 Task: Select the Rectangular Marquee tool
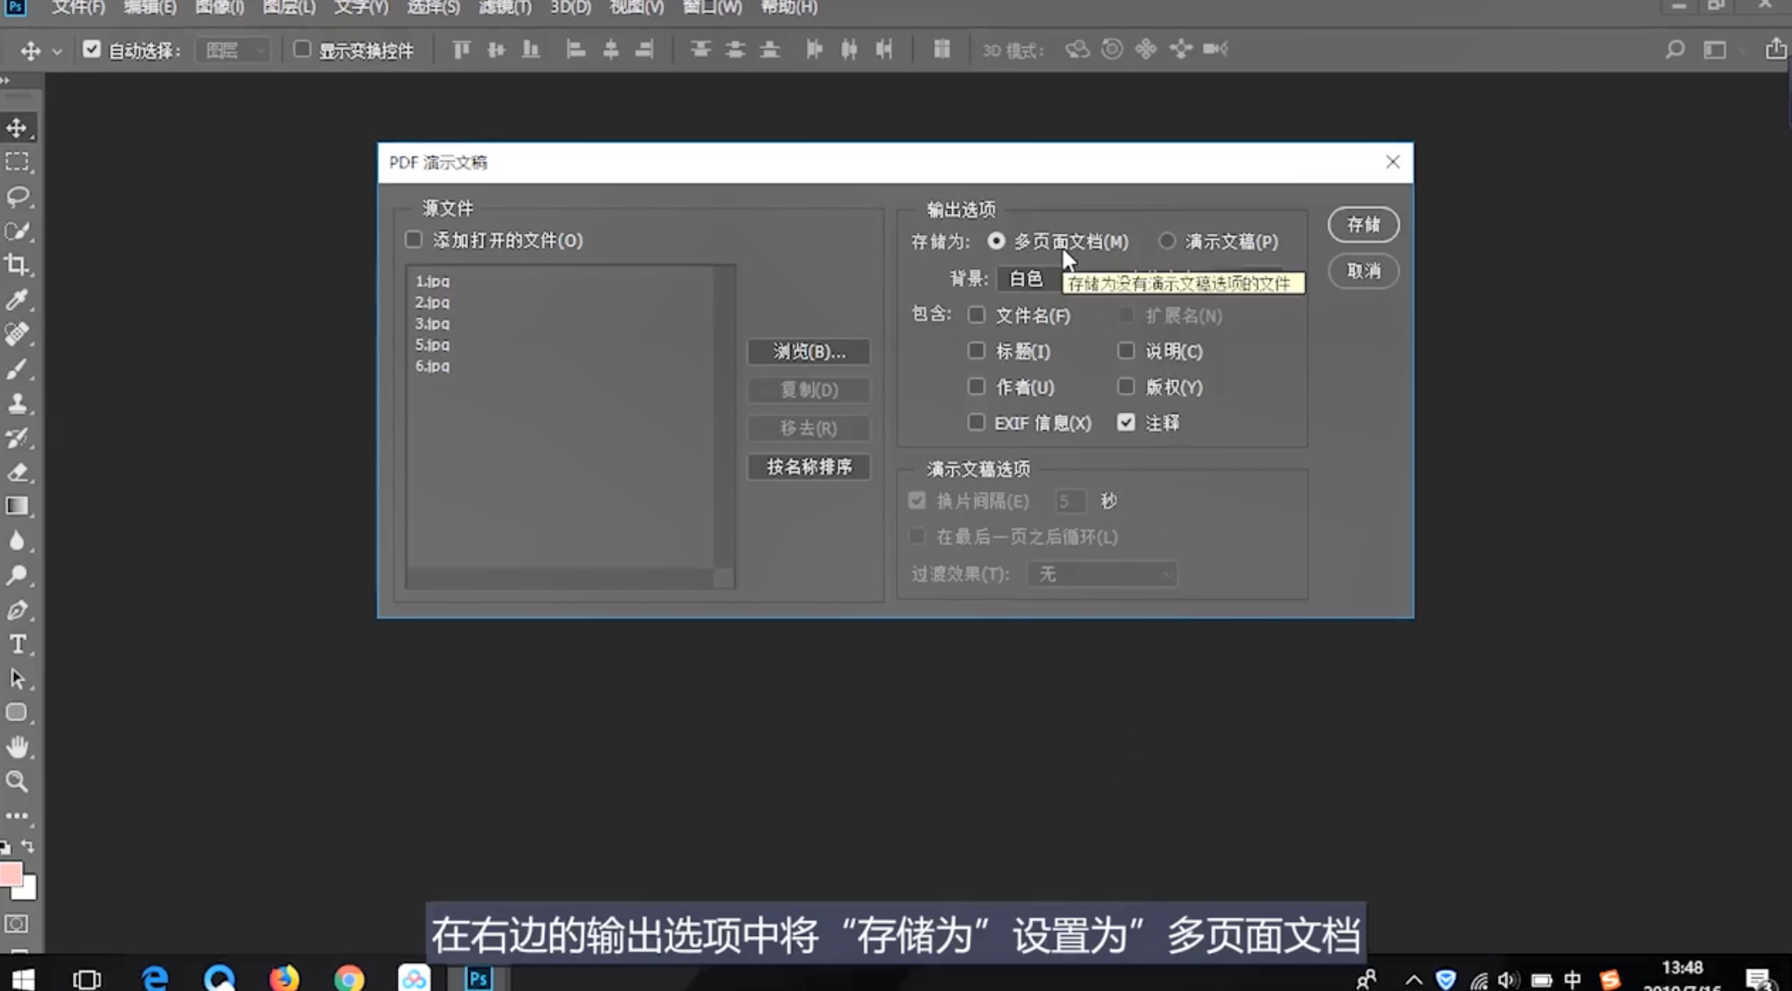[17, 161]
